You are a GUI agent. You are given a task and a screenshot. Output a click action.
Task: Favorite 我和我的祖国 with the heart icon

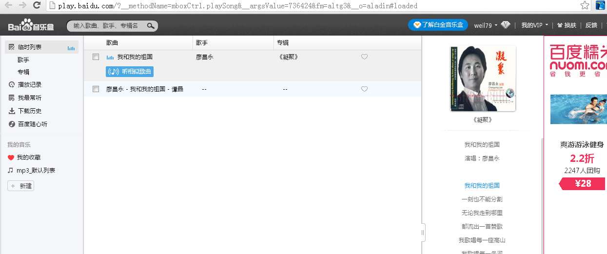[x=364, y=57]
